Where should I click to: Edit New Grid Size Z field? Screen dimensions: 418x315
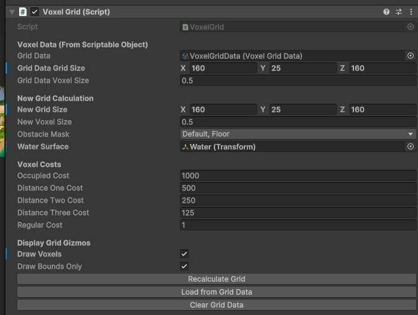[383, 109]
